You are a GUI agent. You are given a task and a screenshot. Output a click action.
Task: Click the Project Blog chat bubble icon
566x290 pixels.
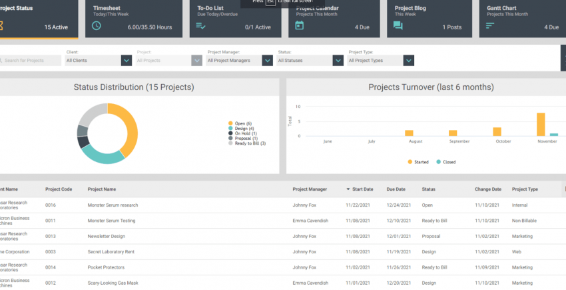tap(398, 26)
